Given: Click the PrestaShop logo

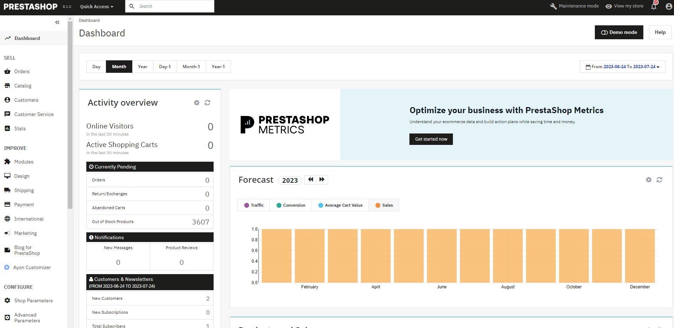Looking at the screenshot, I should click(30, 6).
